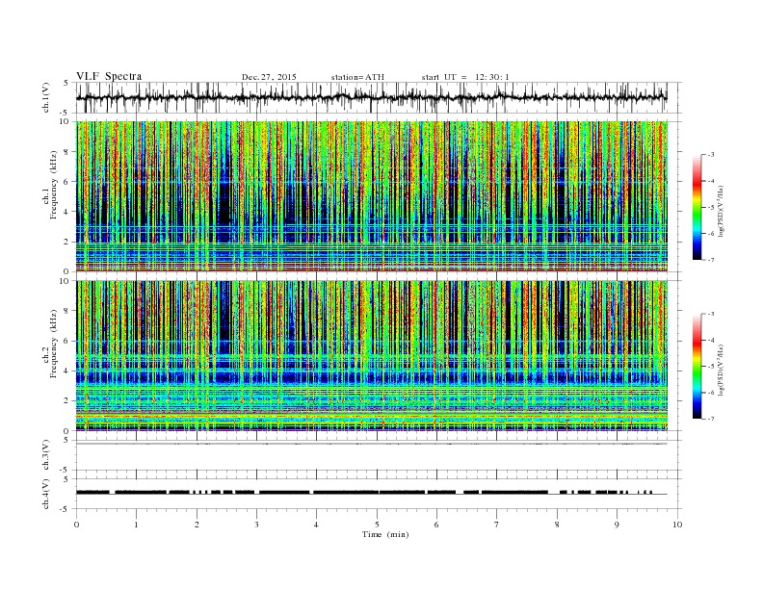
Task: Click the "ch.3(V)" axis label
Action: pyautogui.click(x=46, y=455)
